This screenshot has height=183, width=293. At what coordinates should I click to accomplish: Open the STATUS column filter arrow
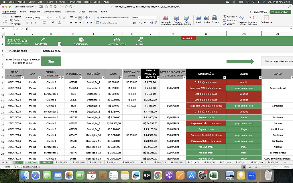pyautogui.click(x=260, y=78)
